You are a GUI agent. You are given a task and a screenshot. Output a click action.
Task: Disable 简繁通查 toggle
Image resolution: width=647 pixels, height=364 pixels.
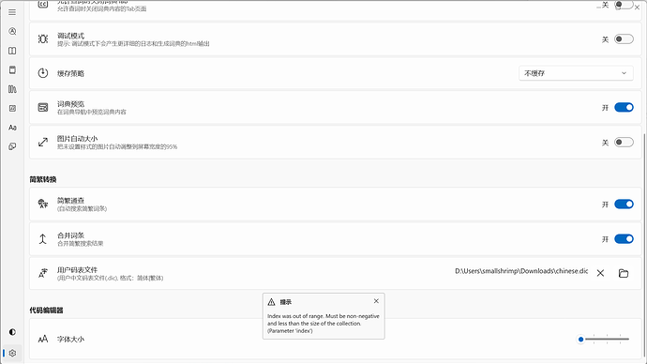624,205
